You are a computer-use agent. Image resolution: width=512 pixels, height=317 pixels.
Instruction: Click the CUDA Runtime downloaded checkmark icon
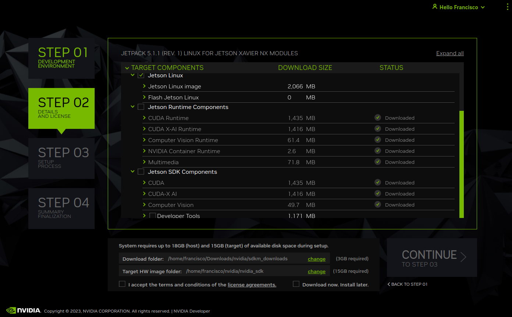[x=377, y=117]
